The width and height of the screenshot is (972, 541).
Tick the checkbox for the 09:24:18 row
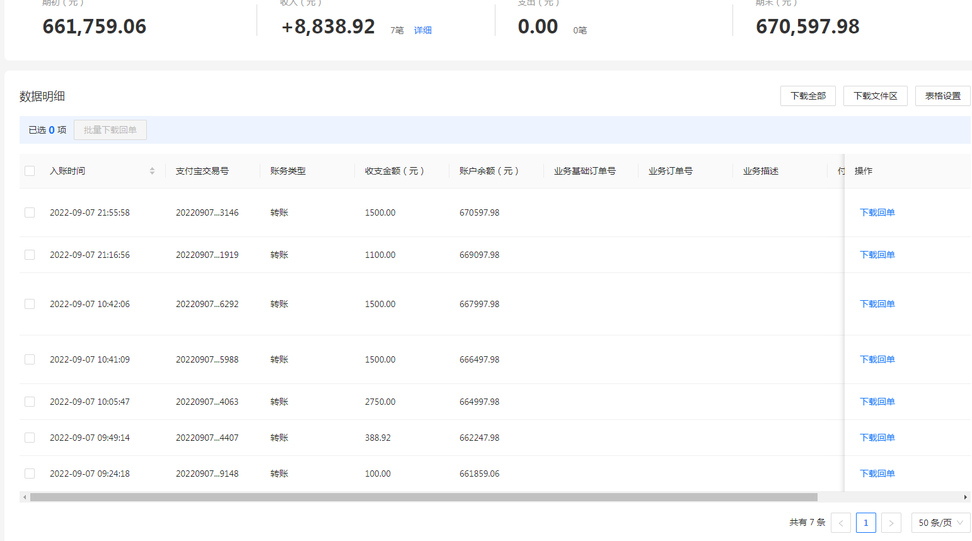point(30,474)
